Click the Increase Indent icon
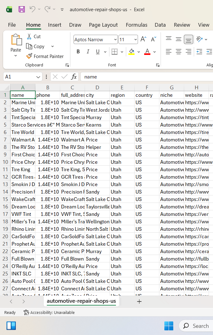The width and height of the screenshot is (213, 335). pos(209,52)
